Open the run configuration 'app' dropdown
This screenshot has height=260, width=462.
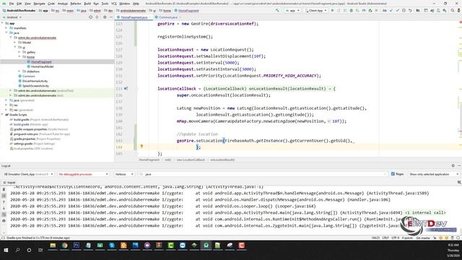coord(292,10)
